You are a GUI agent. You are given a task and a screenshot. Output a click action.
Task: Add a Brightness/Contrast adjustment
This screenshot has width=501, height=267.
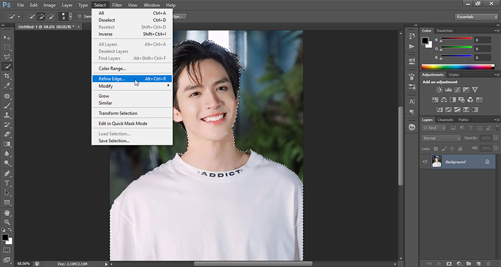[439, 90]
